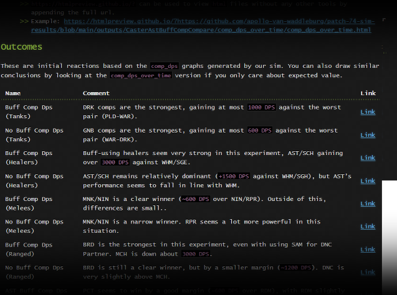Select the No Buff Comp Dps (Tanks) name cell
397x295 pixels.
tap(34, 134)
